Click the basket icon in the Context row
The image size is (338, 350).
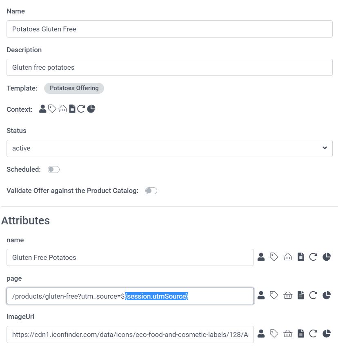point(62,109)
